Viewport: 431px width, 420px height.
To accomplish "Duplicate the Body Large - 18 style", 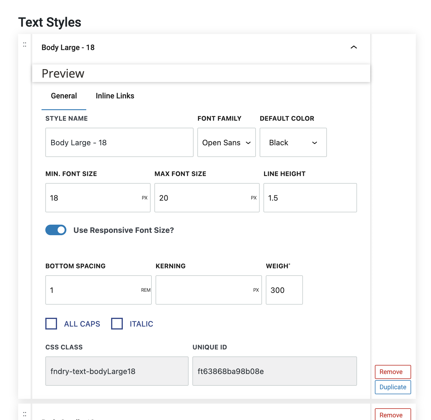I will (x=393, y=387).
